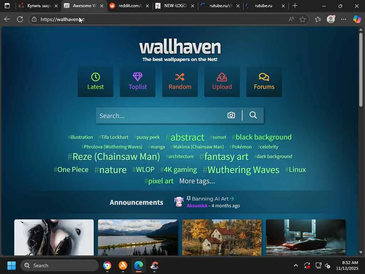Open AksumkA's user profile link
Image resolution: width=365 pixels, height=274 pixels.
point(197,206)
